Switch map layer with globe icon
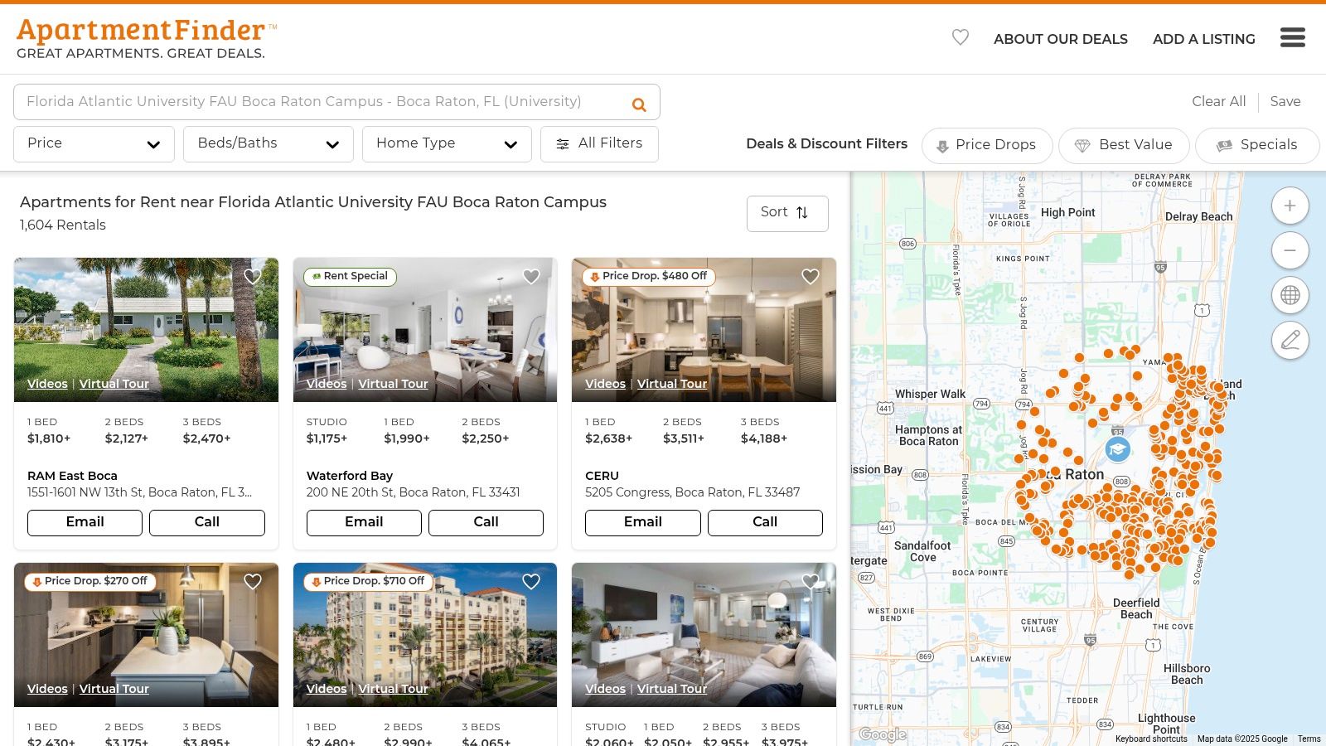Image resolution: width=1326 pixels, height=746 pixels. [x=1290, y=295]
